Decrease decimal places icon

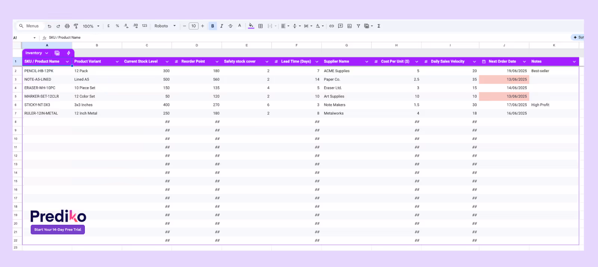tap(126, 26)
